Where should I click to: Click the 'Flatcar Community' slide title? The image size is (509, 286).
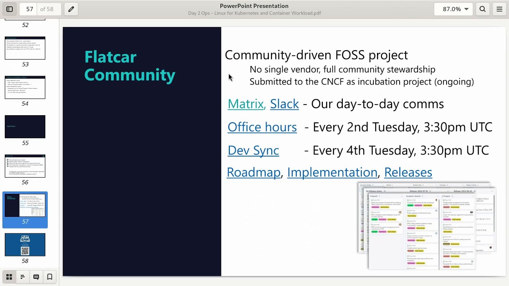point(130,66)
